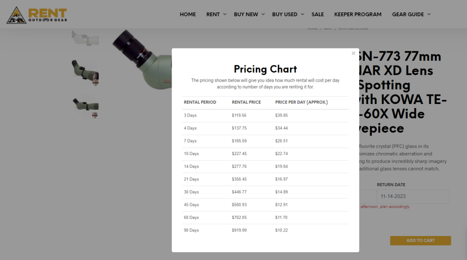The image size is (467, 260).
Task: Click the Spotting Scopes breadcrumb link
Action: point(353,29)
